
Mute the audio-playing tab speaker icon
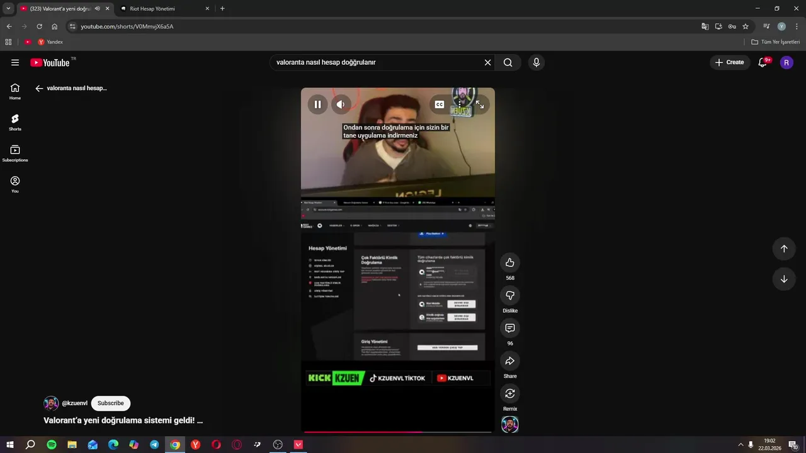(97, 9)
